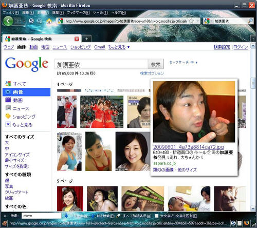Click the ログイン link

(x=241, y=47)
